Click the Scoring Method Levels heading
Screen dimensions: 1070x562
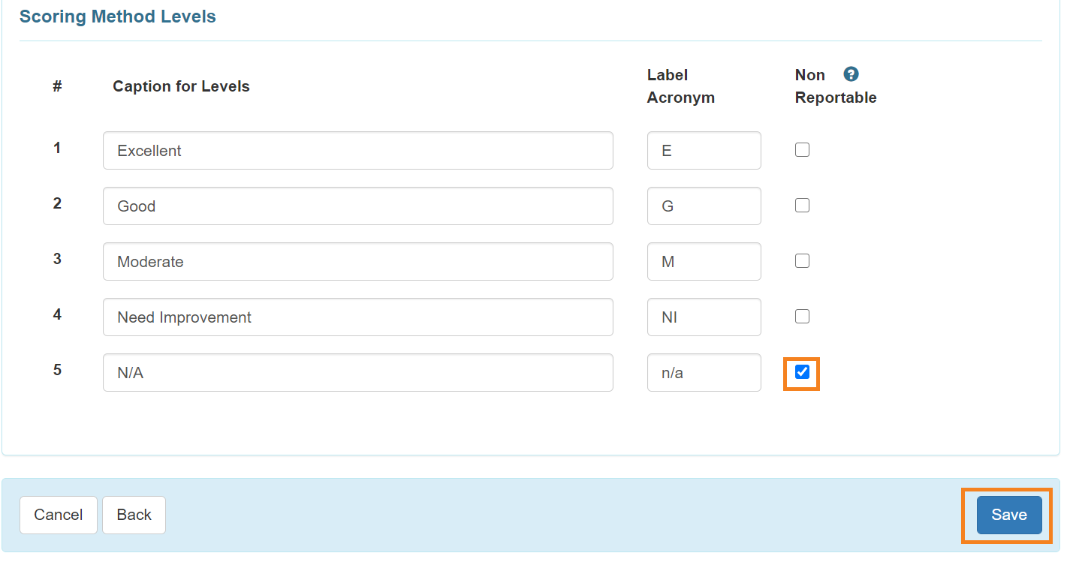click(x=118, y=17)
